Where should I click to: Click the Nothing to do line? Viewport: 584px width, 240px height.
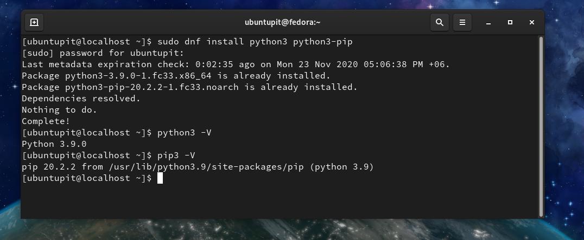point(59,110)
